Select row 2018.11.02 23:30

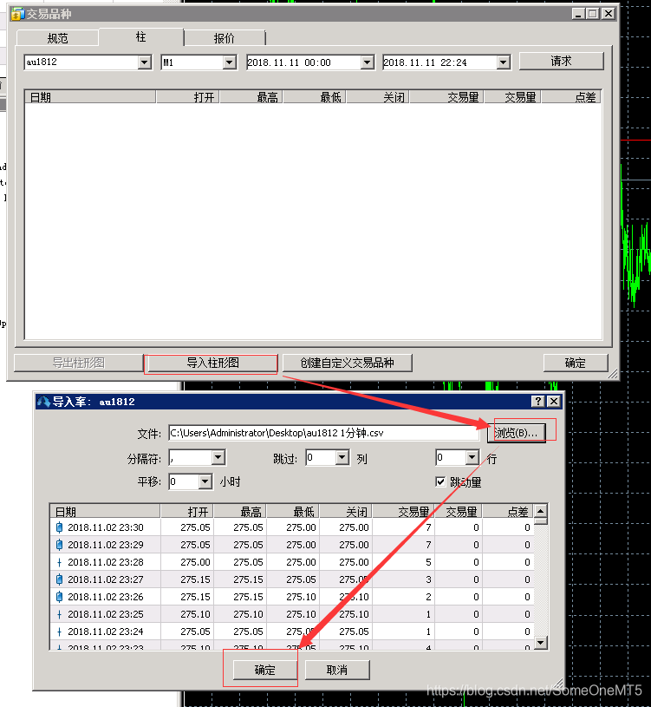pos(292,527)
